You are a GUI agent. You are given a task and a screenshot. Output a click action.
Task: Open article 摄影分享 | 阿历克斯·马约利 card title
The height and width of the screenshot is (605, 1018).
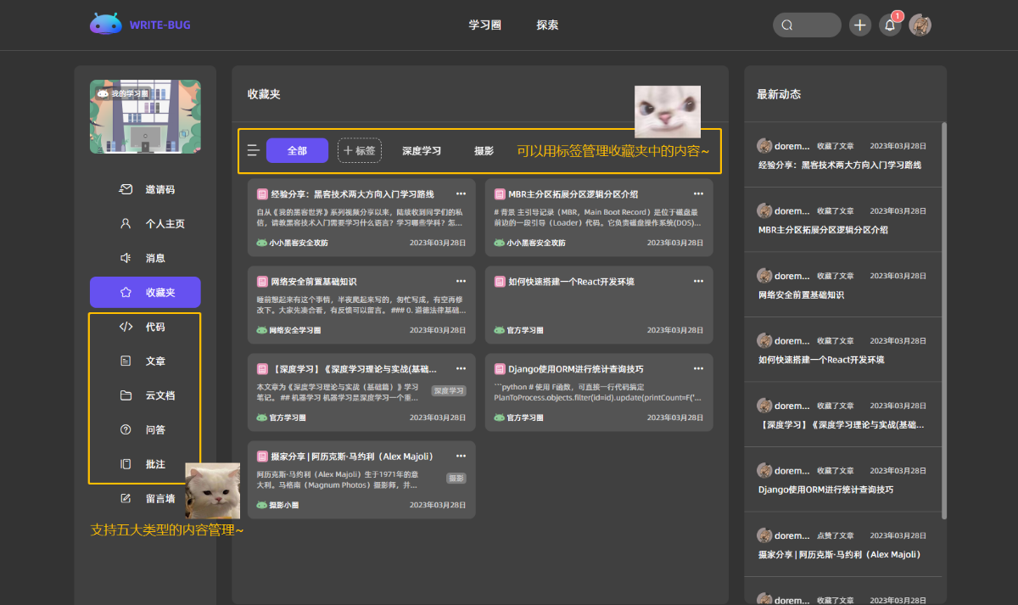point(352,457)
